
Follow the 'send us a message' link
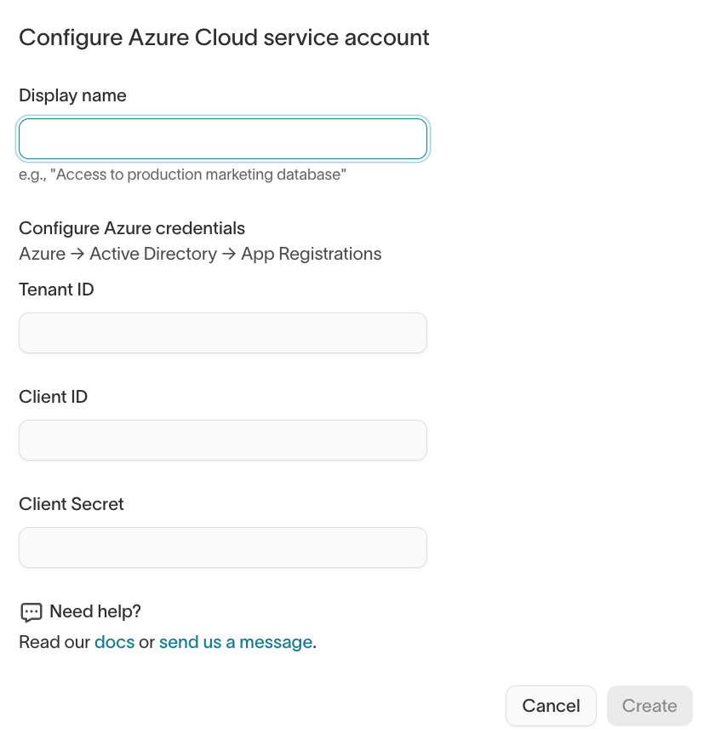(x=236, y=642)
